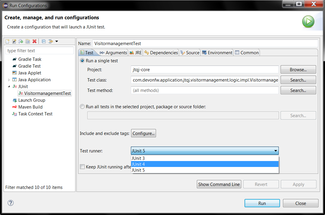
Task: Click Browse next to the Project field
Action: 298,70
